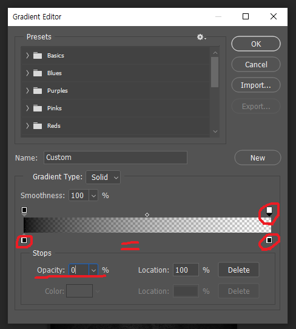Click the opacity midpoint diamond marker
Viewport: 296px width, 329px height.
[x=147, y=215]
